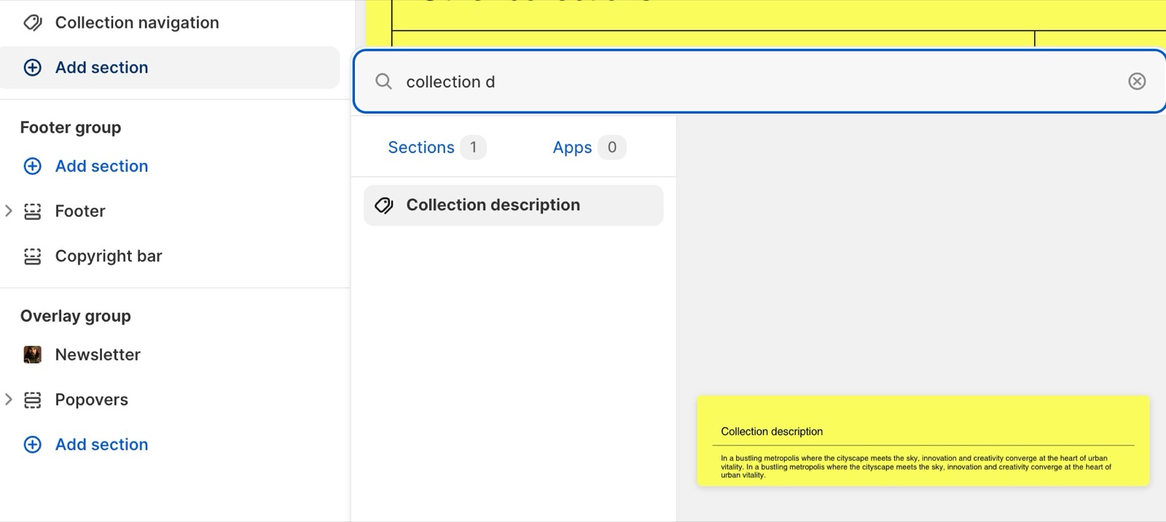
Task: Click the search magnifier icon
Action: (384, 82)
